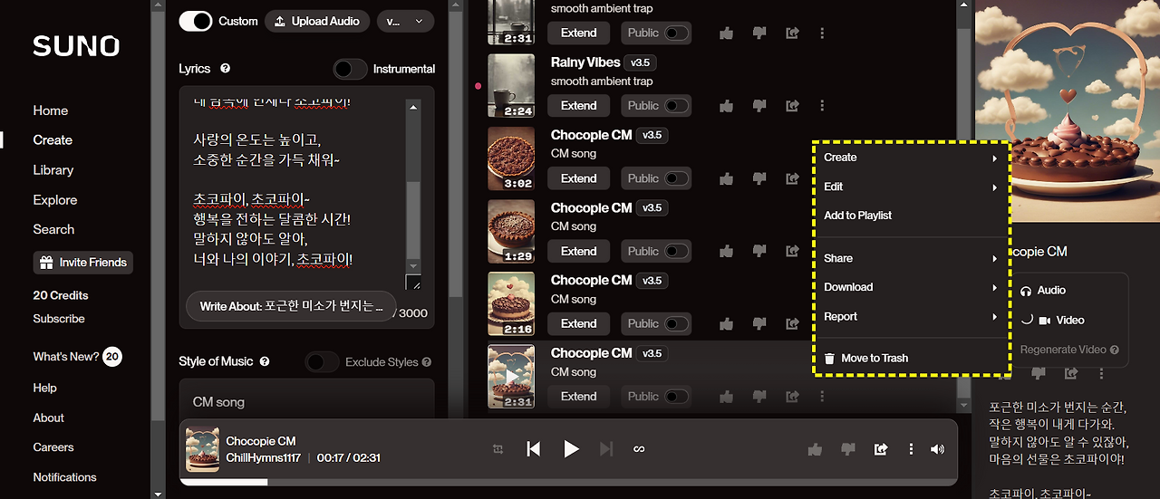Viewport: 1160px width, 499px height.
Task: Like the 2:31 Chocopie CM row
Action: tap(726, 396)
